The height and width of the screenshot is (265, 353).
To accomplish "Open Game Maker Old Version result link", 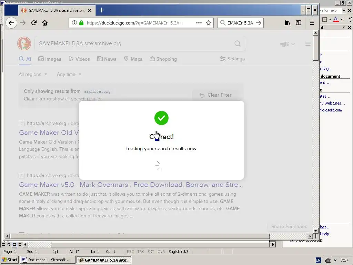I will pyautogui.click(x=49, y=132).
